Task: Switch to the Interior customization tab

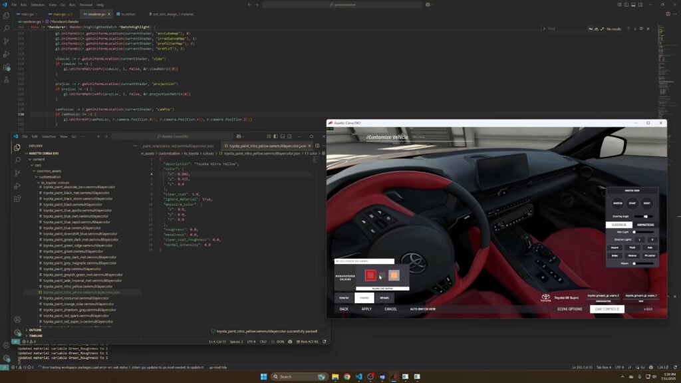Action: coord(364,298)
